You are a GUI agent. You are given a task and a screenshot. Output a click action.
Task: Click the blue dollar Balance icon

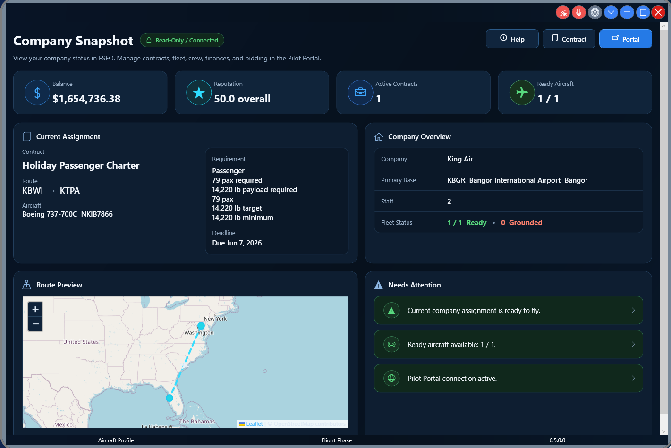(37, 93)
